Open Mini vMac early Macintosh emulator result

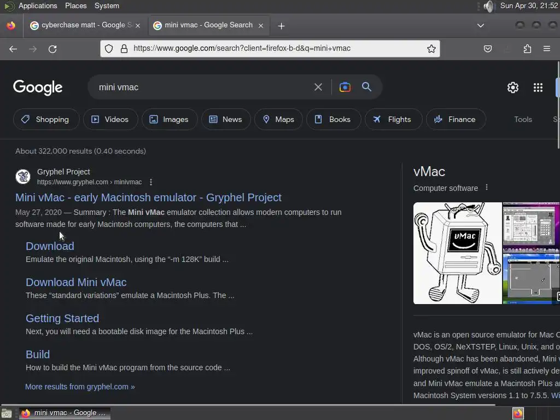pos(148,197)
